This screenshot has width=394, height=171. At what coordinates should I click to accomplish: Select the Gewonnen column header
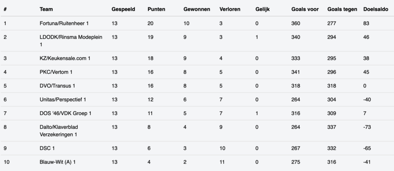coord(197,9)
